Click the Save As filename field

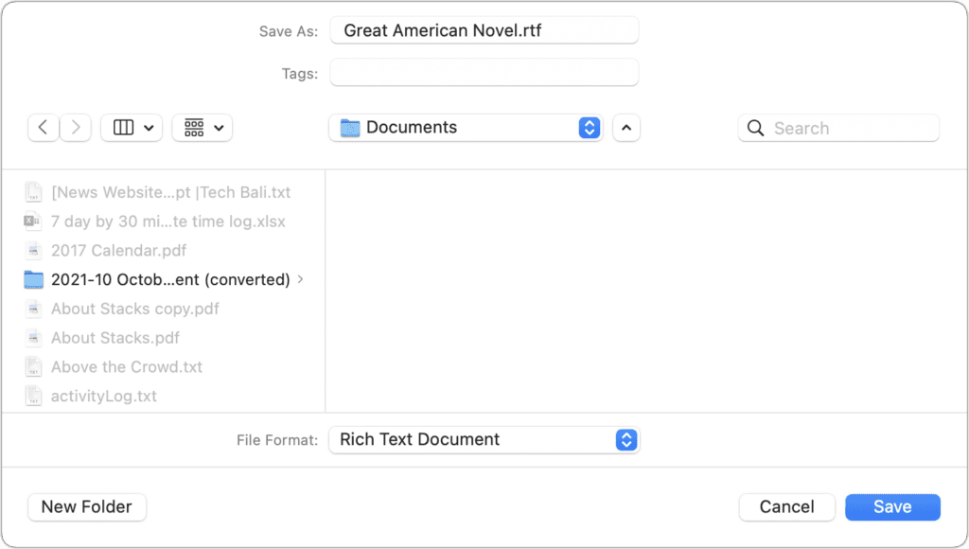pyautogui.click(x=484, y=30)
